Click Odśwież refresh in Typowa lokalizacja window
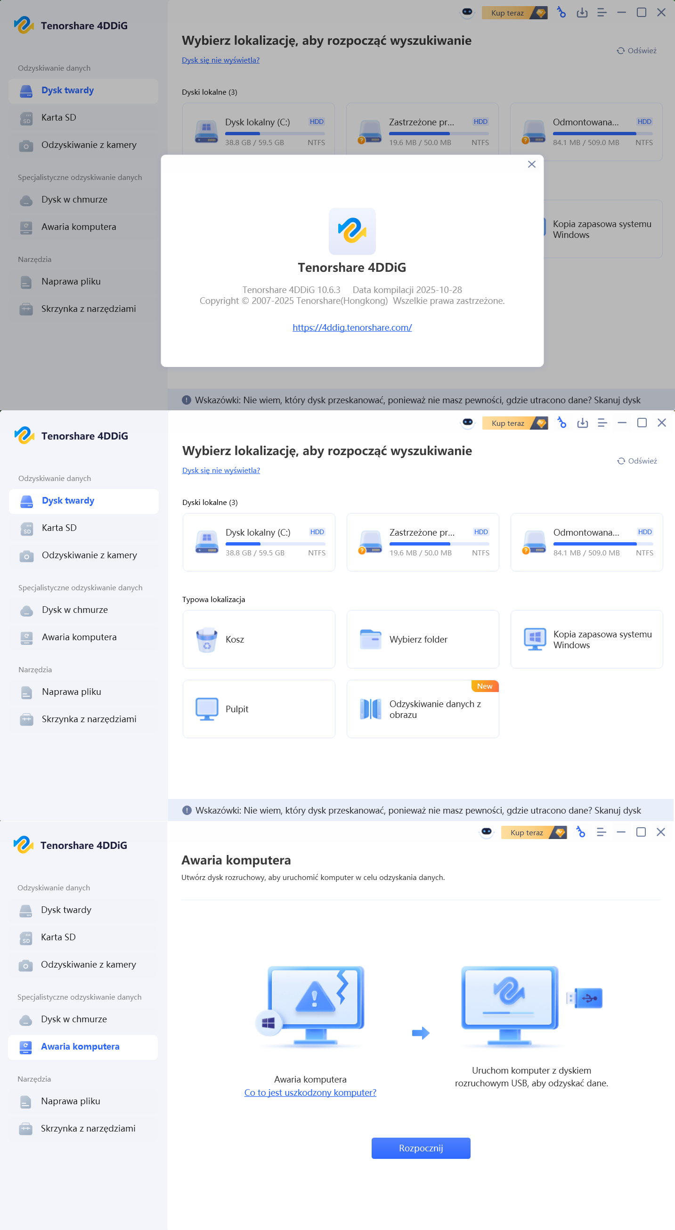The height and width of the screenshot is (1230, 675). point(637,461)
